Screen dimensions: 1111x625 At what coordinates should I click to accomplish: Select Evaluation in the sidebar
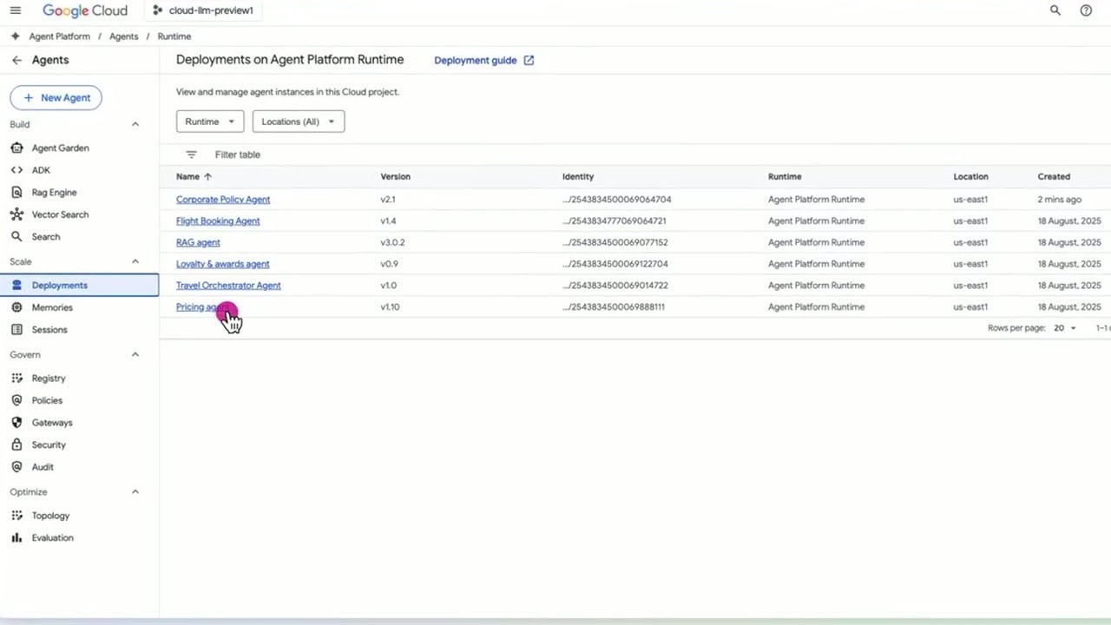point(53,537)
